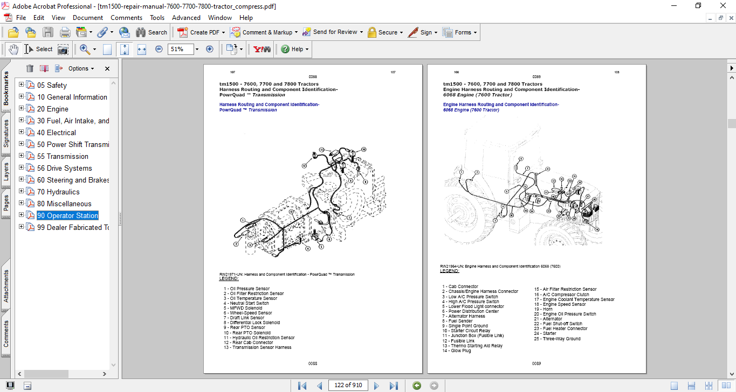Viewport: 736px width, 392px height.
Task: Set zoom level in the percentage field
Action: 181,49
